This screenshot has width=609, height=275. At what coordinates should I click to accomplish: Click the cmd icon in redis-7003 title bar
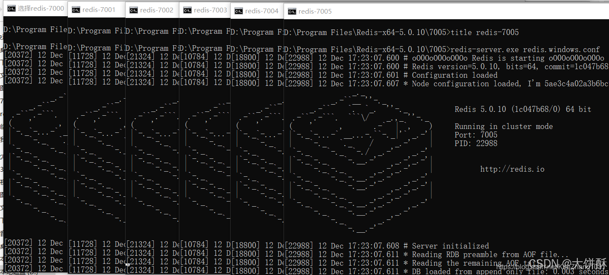tap(187, 10)
